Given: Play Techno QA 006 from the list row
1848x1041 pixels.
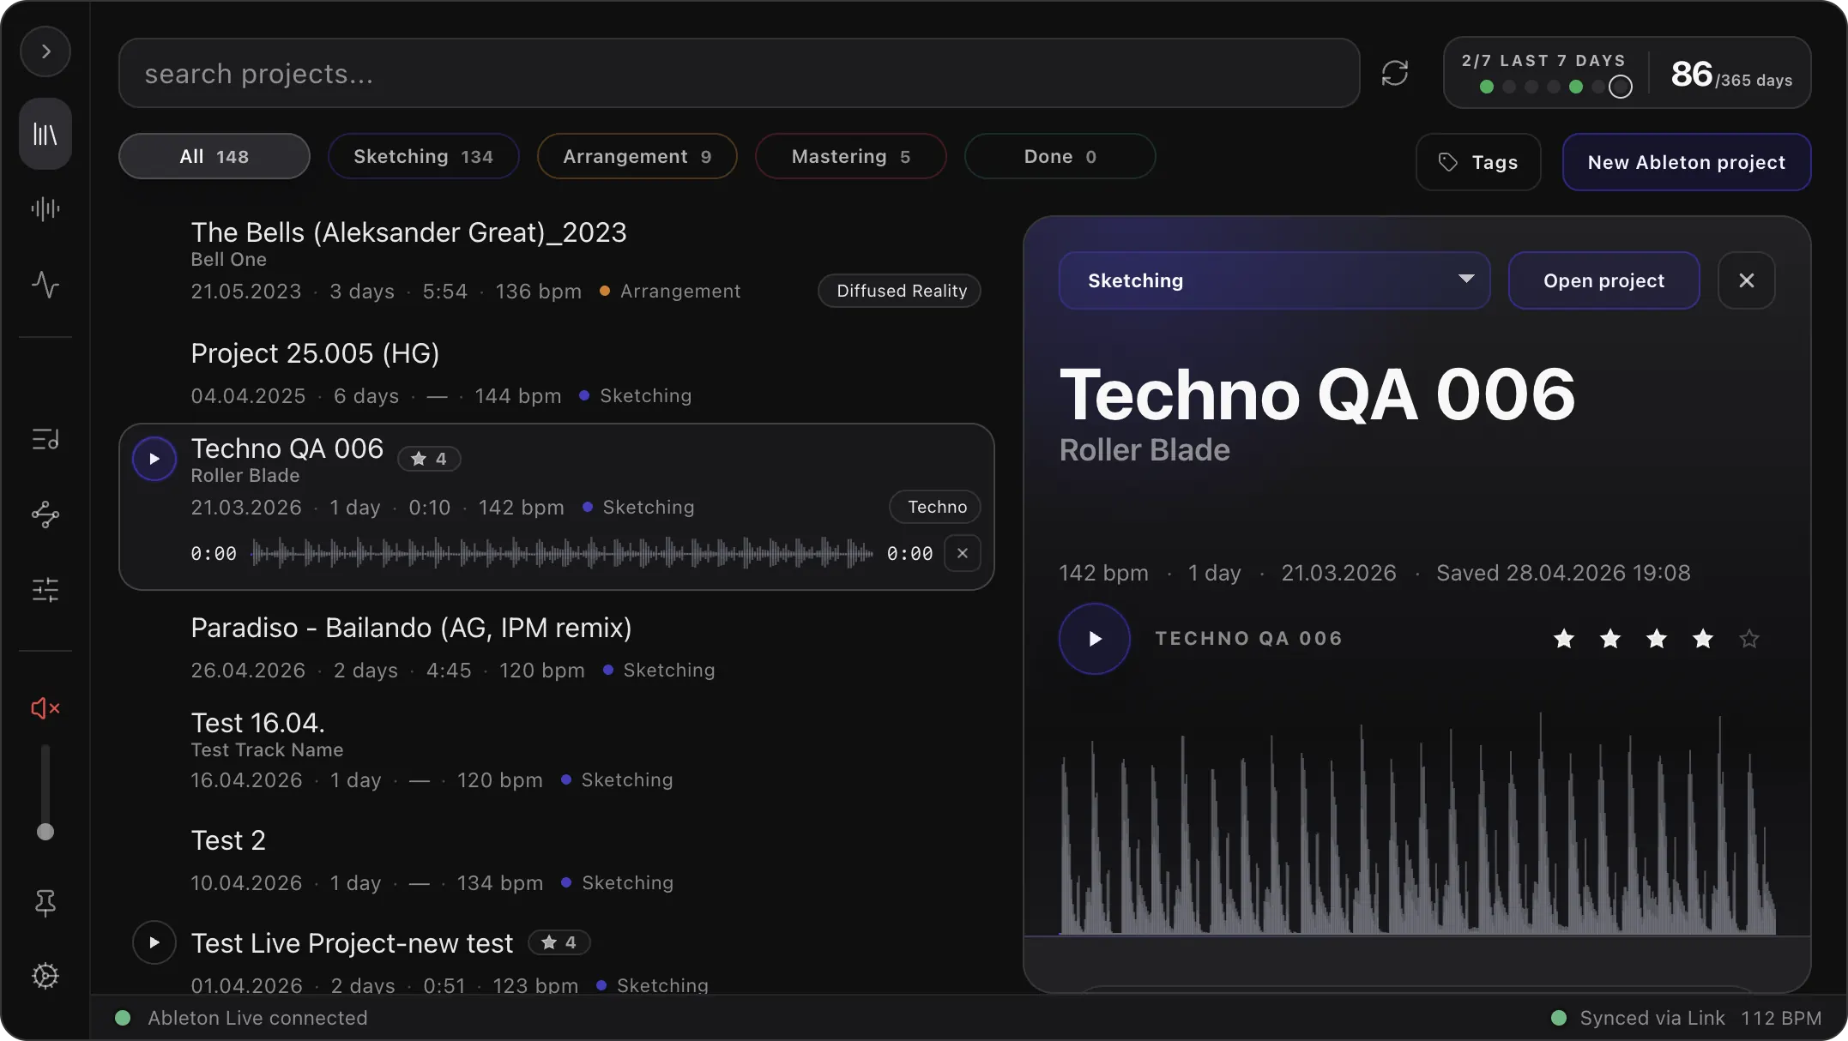Looking at the screenshot, I should click(154, 459).
